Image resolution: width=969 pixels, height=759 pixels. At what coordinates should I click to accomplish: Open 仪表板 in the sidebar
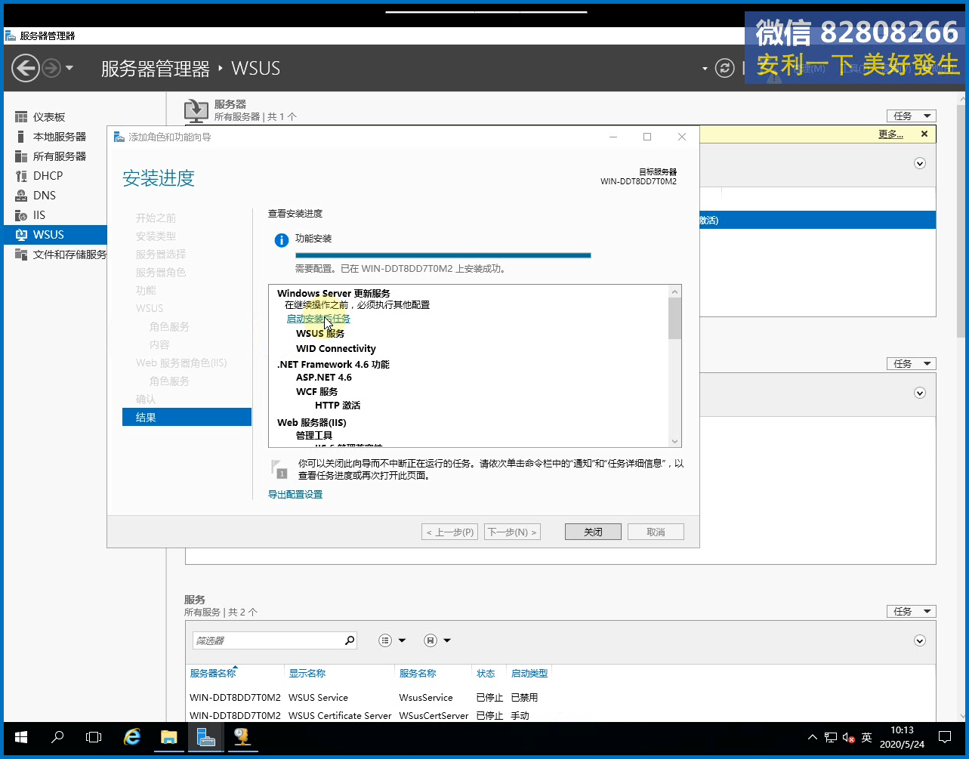(49, 117)
